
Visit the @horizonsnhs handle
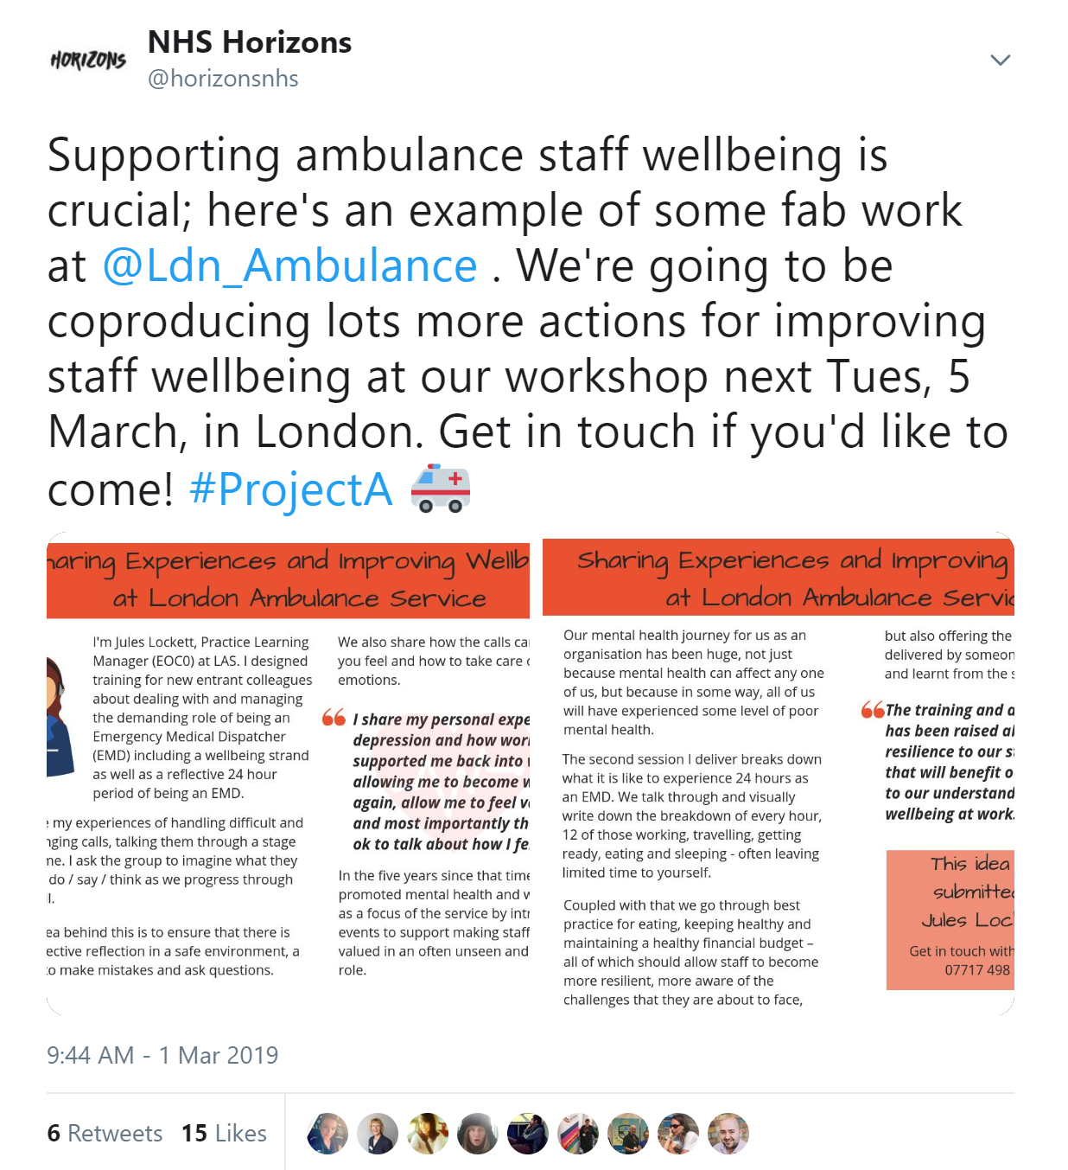223,79
